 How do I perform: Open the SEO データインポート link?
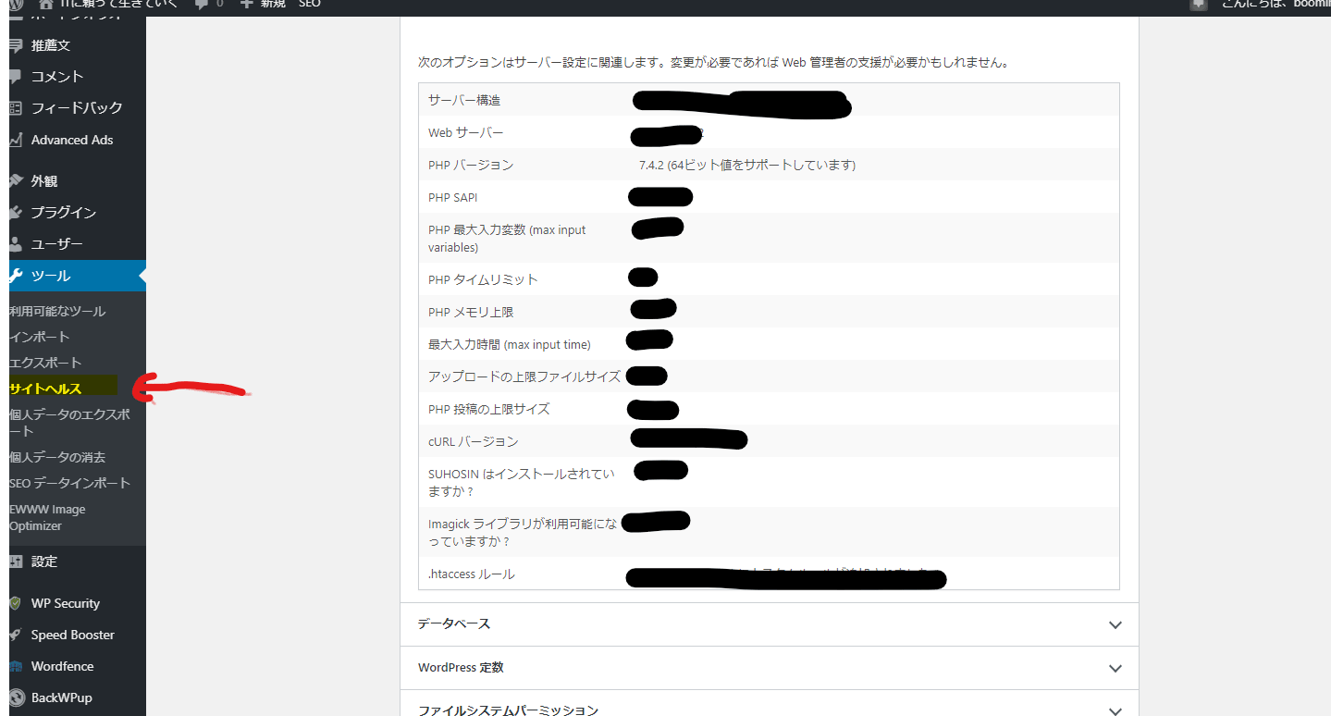point(69,483)
